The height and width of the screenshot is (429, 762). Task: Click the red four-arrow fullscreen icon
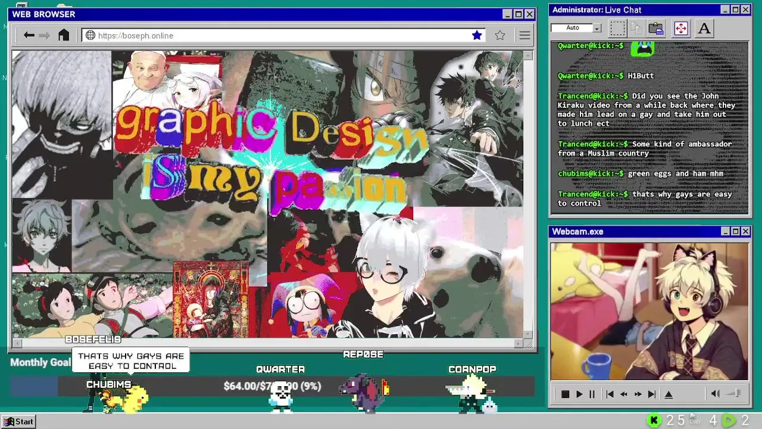(x=681, y=28)
